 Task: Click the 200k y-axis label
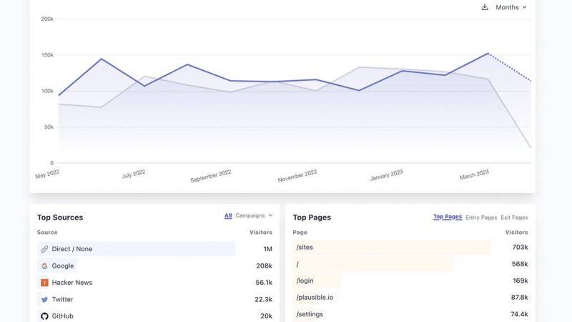pos(47,19)
